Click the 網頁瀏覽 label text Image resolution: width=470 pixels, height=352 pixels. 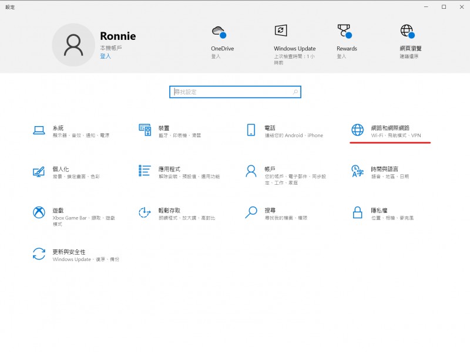[411, 49]
